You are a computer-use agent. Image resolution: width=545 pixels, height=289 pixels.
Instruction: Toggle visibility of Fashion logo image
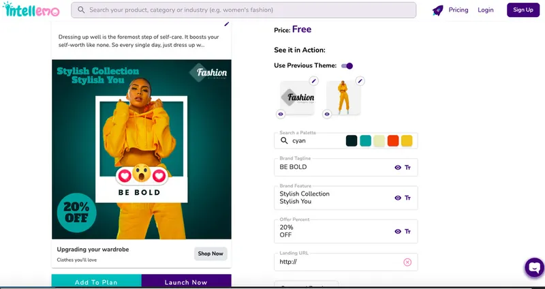[281, 114]
